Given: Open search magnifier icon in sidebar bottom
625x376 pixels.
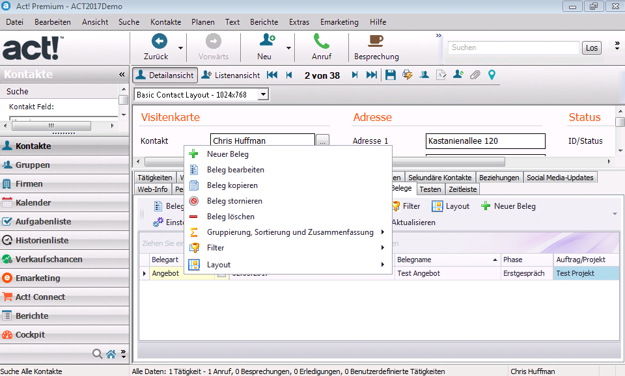Looking at the screenshot, I should tap(97, 354).
